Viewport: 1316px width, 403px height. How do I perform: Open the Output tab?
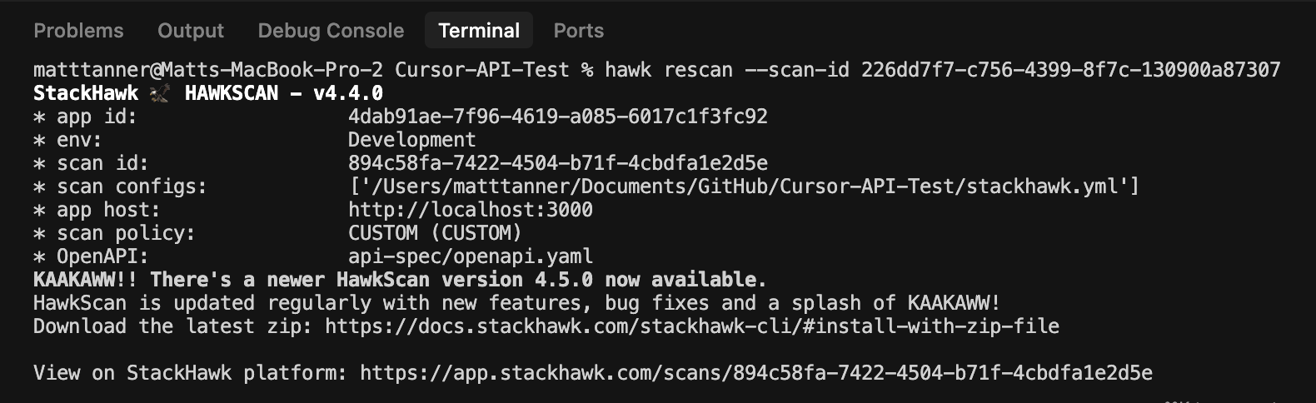coord(191,31)
